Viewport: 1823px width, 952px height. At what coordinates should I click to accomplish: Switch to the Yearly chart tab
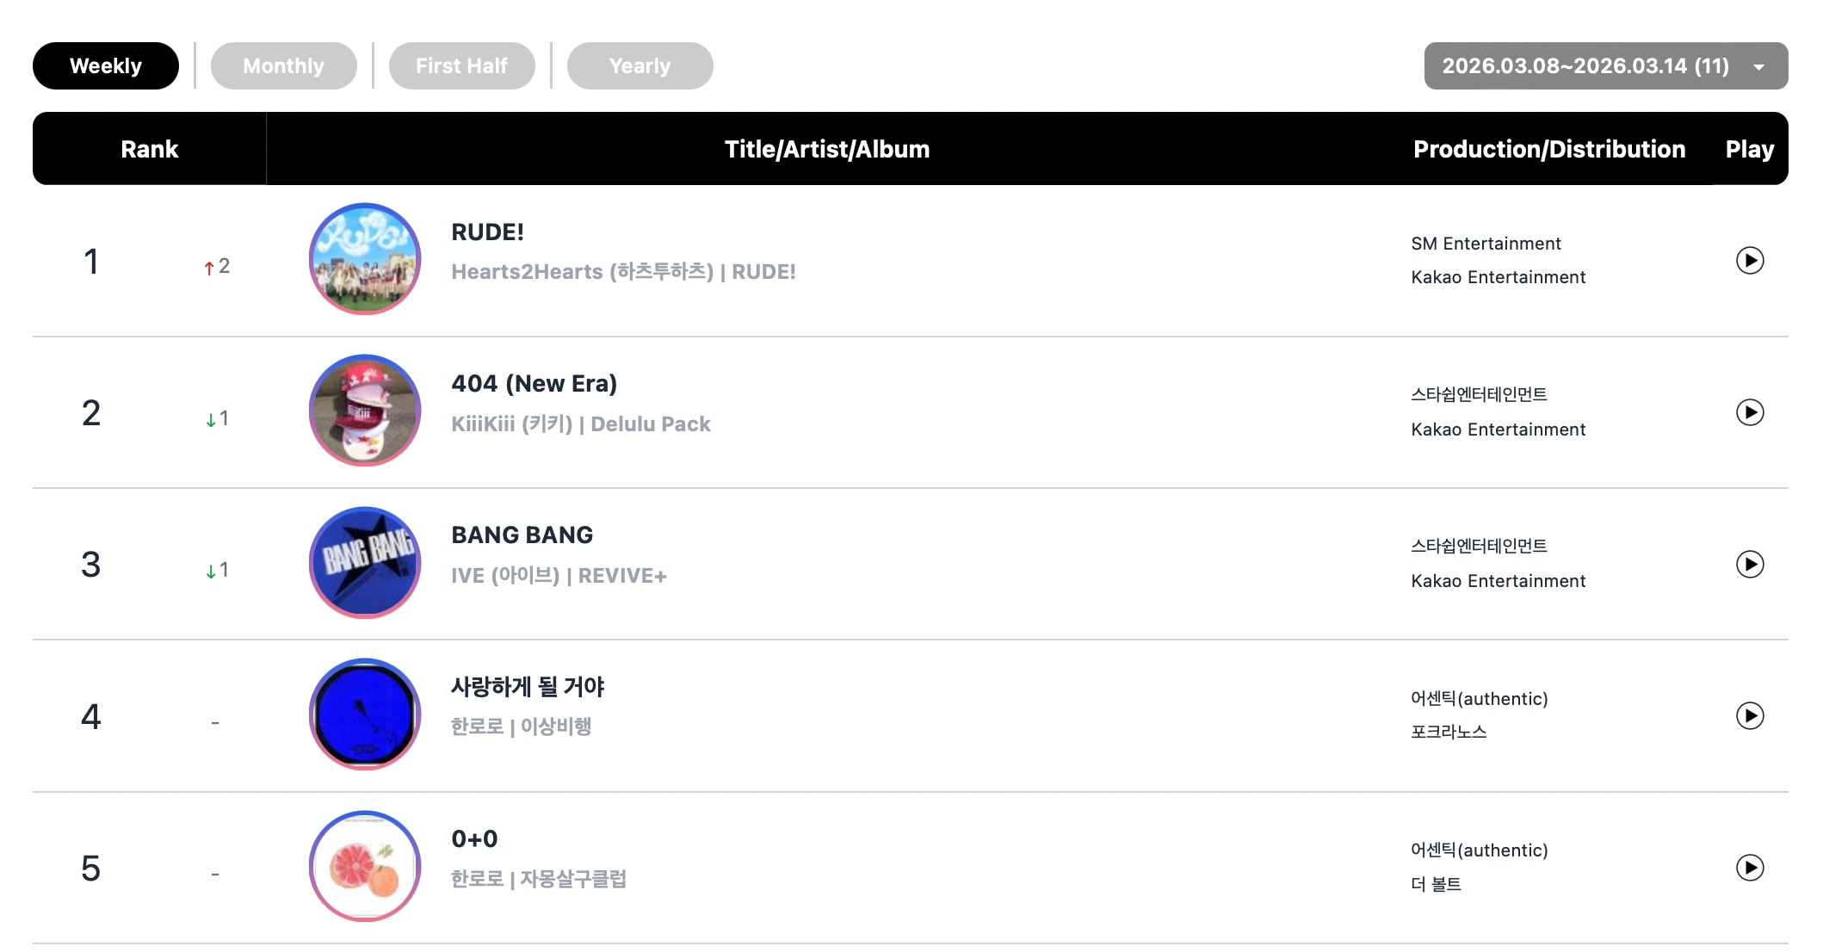[x=640, y=66]
